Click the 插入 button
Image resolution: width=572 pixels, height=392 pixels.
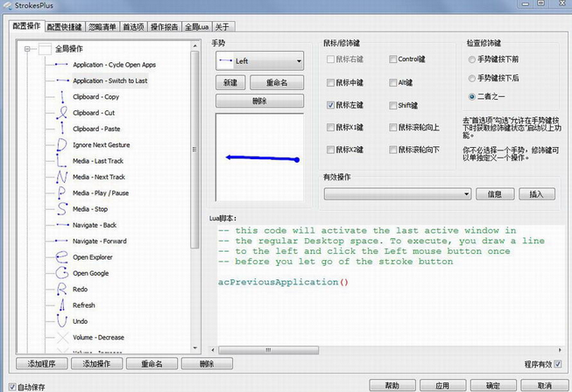tap(537, 194)
